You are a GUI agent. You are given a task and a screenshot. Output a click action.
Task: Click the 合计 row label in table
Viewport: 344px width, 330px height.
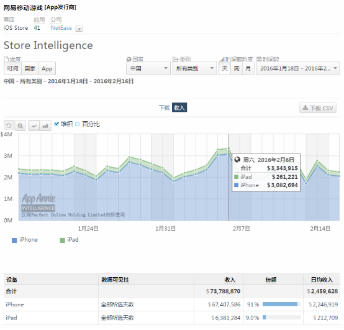(x=11, y=291)
